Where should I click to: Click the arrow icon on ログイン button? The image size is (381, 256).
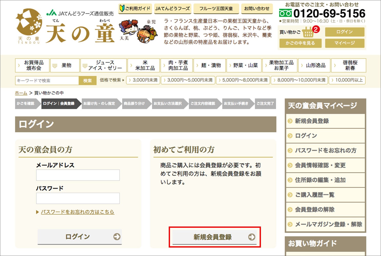117,237
